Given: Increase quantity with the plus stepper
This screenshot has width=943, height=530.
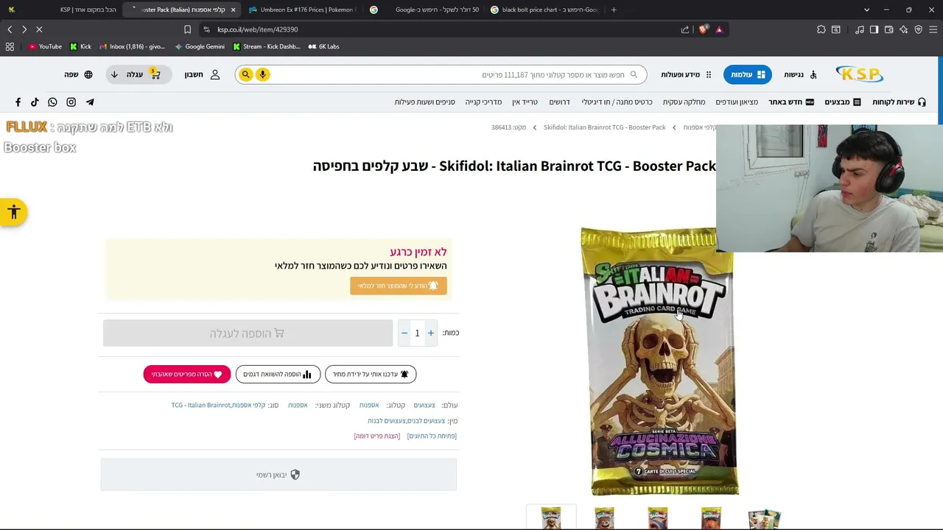Looking at the screenshot, I should [x=431, y=333].
